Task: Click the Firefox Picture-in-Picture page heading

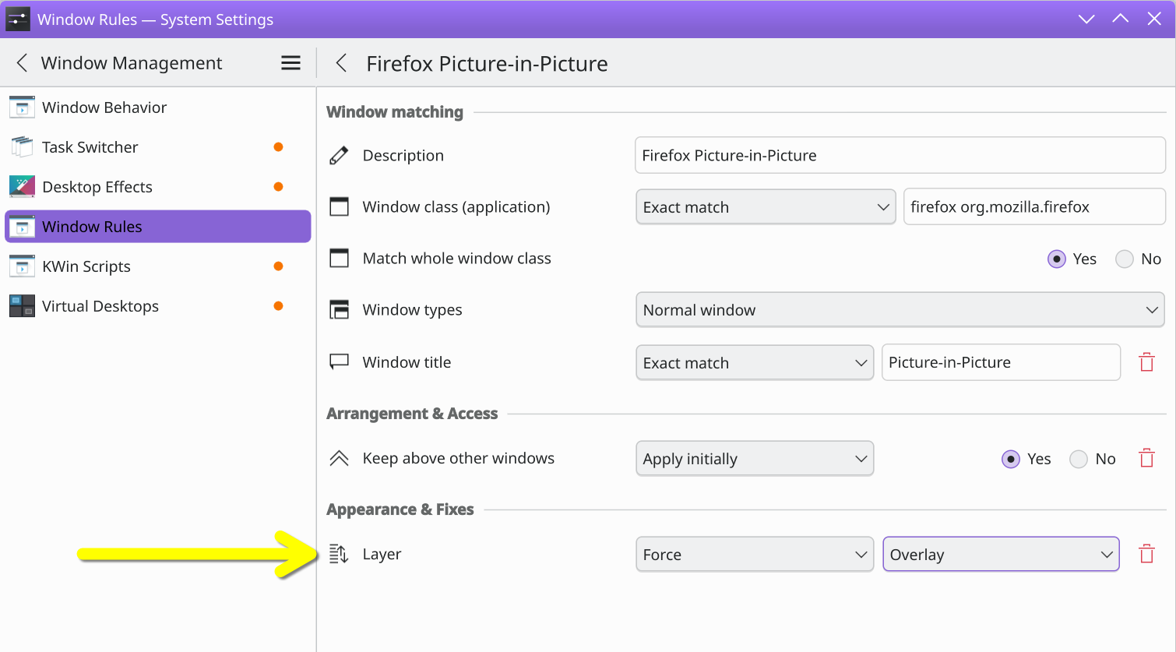Action: click(487, 64)
